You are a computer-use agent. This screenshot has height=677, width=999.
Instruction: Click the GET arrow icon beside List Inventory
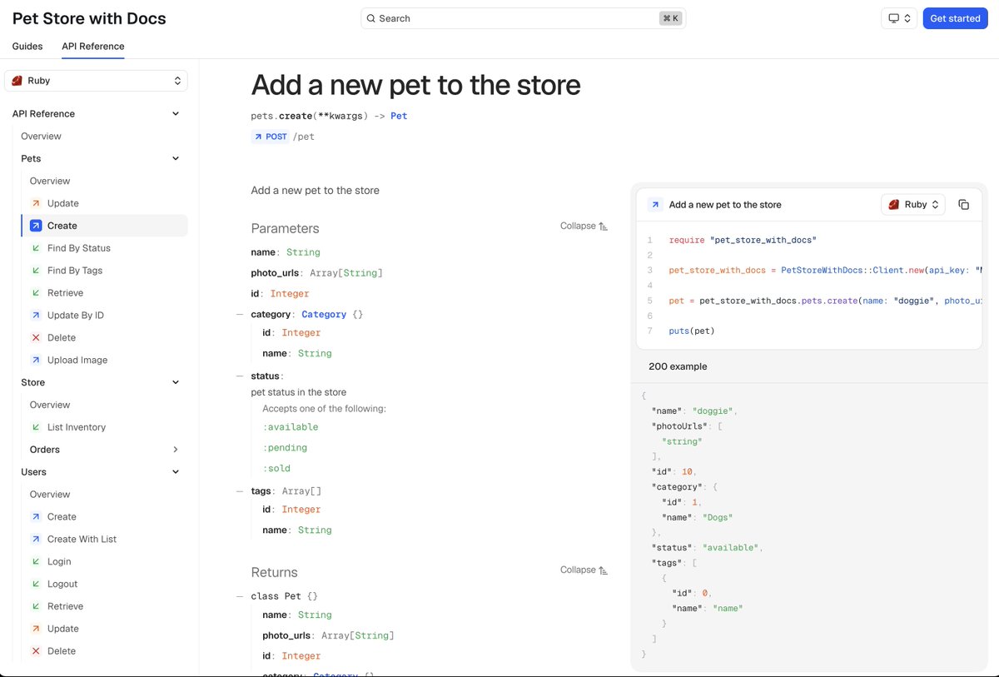pyautogui.click(x=37, y=426)
